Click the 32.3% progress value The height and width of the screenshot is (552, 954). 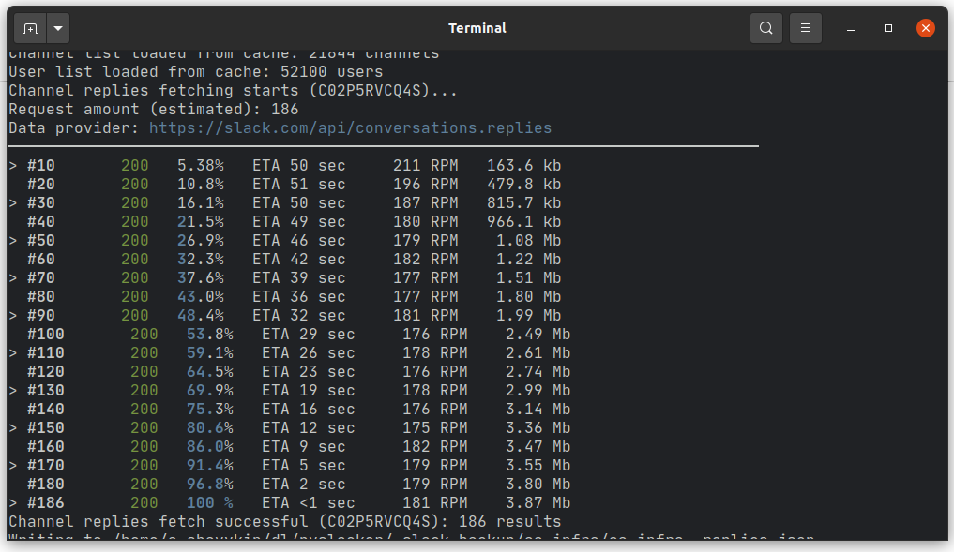coord(200,260)
